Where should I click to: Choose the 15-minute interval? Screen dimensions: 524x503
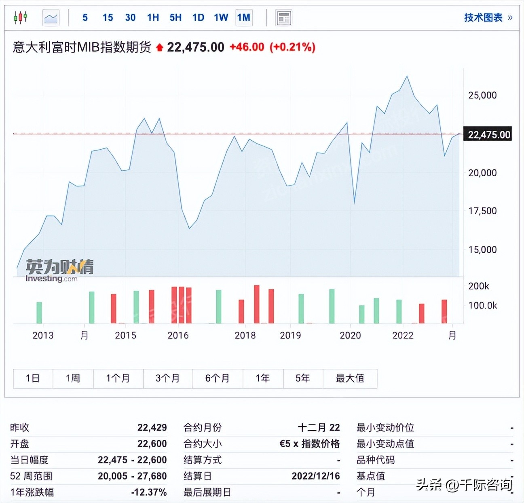point(107,17)
